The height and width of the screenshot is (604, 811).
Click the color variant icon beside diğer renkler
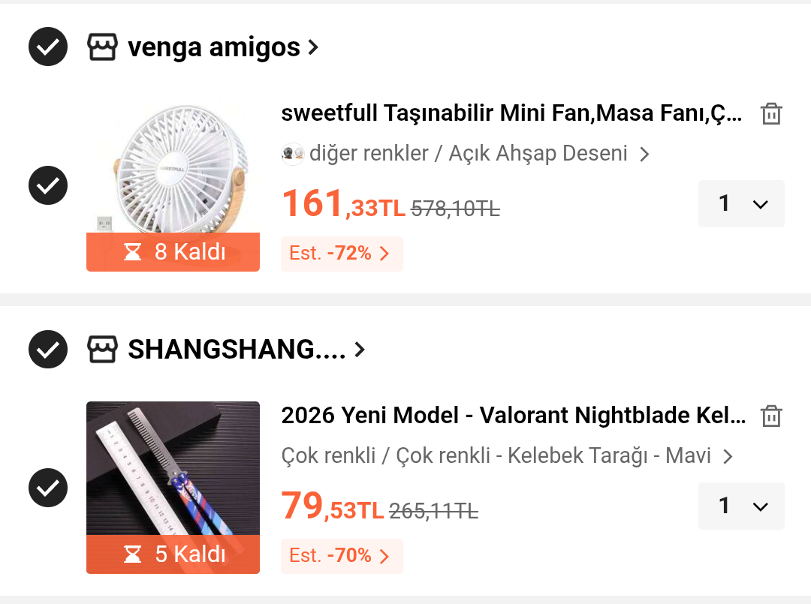pos(293,154)
